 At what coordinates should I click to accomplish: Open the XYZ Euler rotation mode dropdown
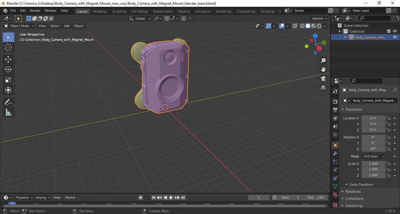[x=374, y=156]
